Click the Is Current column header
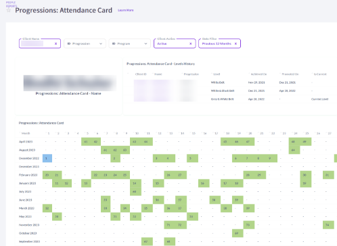Viewport: 337px width, 246px height. 320,74
